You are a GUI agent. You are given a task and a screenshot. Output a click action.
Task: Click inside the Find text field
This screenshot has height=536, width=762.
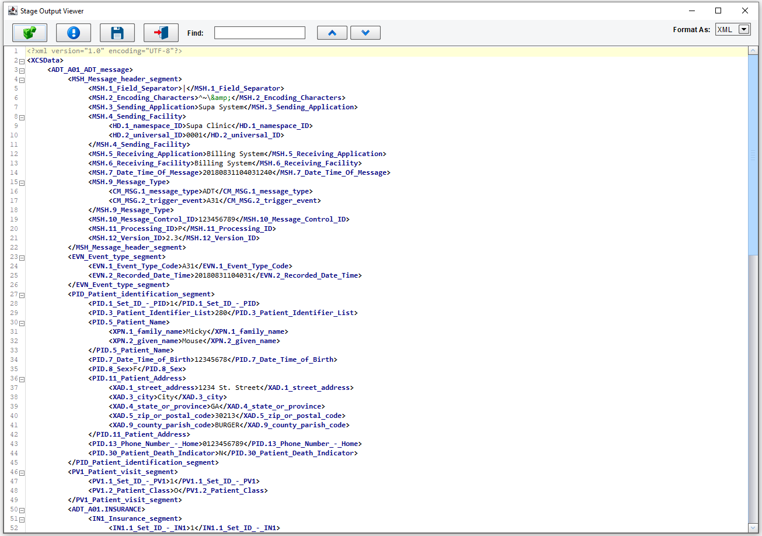[260, 33]
